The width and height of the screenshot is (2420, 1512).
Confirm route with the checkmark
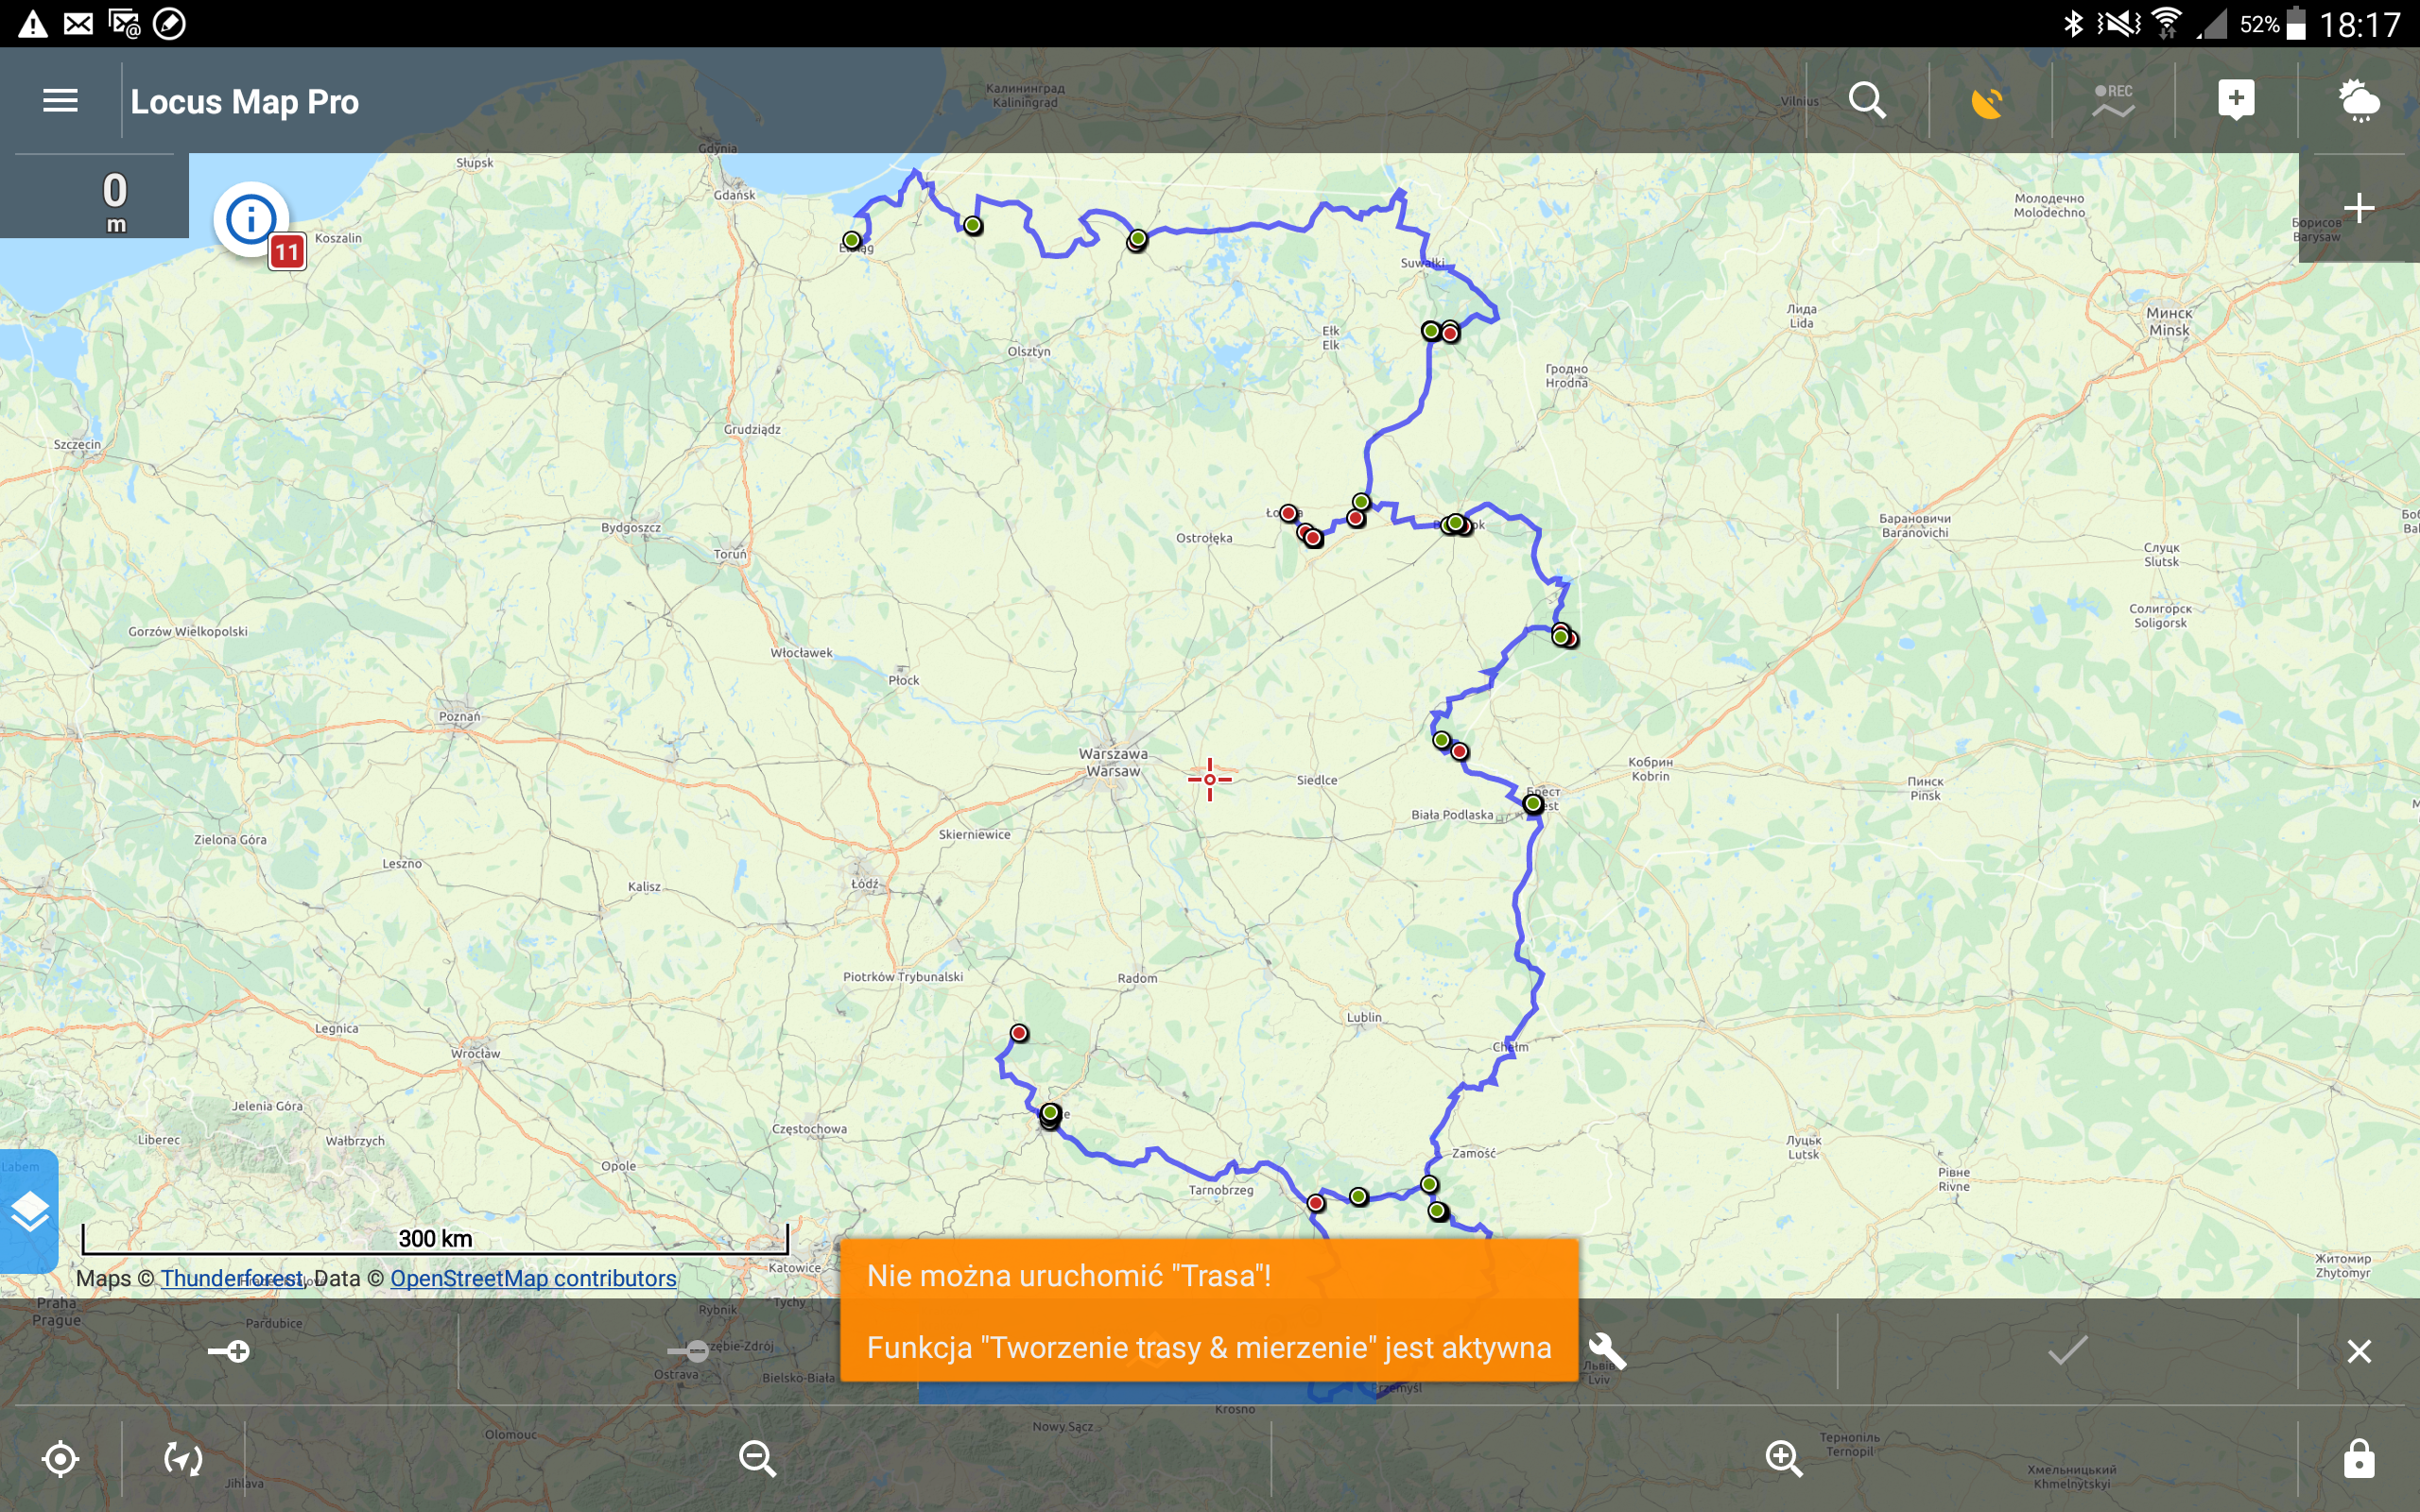pos(2067,1352)
